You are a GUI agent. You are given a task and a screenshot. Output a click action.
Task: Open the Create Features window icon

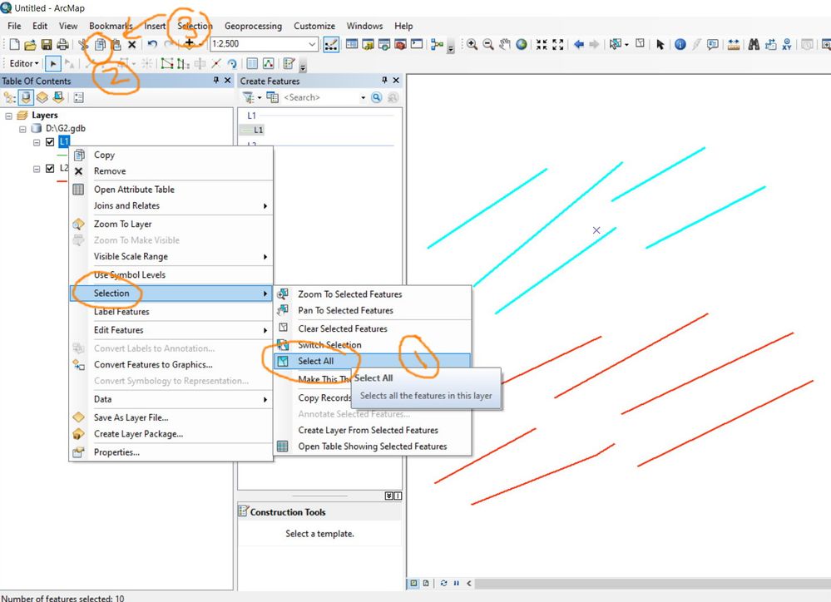tap(289, 63)
